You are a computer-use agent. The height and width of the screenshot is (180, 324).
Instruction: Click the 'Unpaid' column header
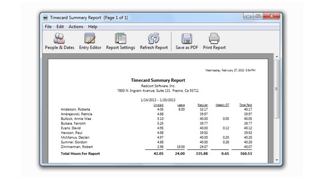[x=158, y=105]
